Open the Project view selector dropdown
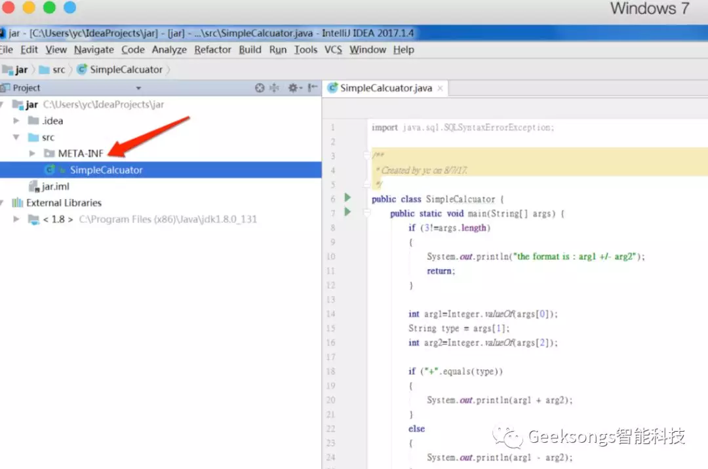Screen dimensions: 708x469 (x=138, y=88)
